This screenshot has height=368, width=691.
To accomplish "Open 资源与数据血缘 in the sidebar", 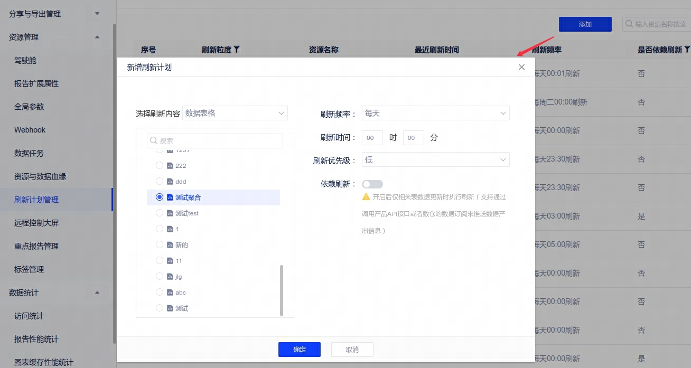I will click(x=40, y=176).
